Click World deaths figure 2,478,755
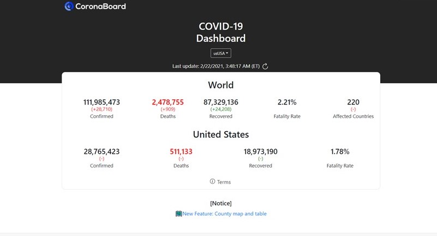 (x=167, y=102)
